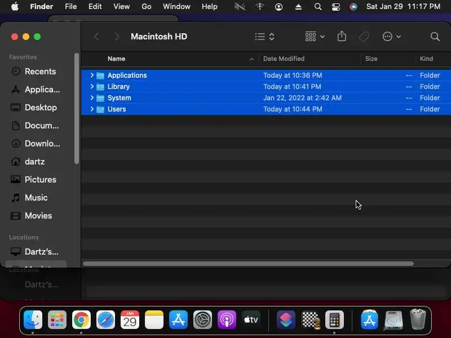Screen dimensions: 451x338
Task: Go back with the left chevron
Action: click(96, 37)
